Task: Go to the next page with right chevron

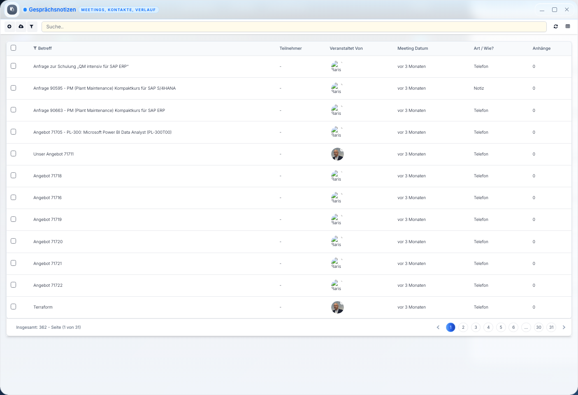Action: (564, 328)
